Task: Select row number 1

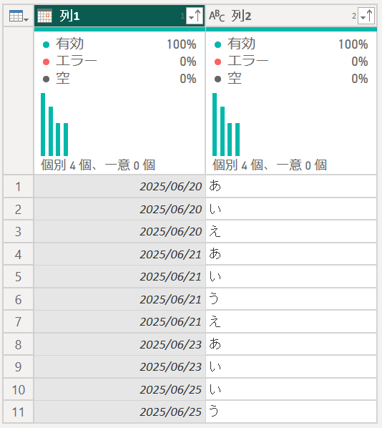Action: pyautogui.click(x=18, y=186)
